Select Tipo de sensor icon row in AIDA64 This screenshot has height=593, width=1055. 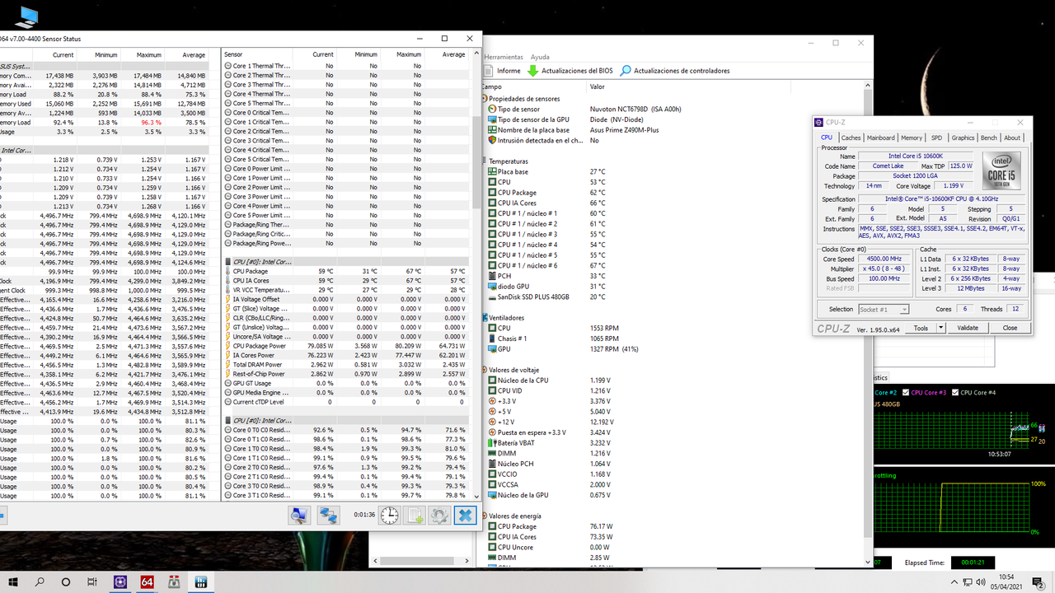pos(493,109)
